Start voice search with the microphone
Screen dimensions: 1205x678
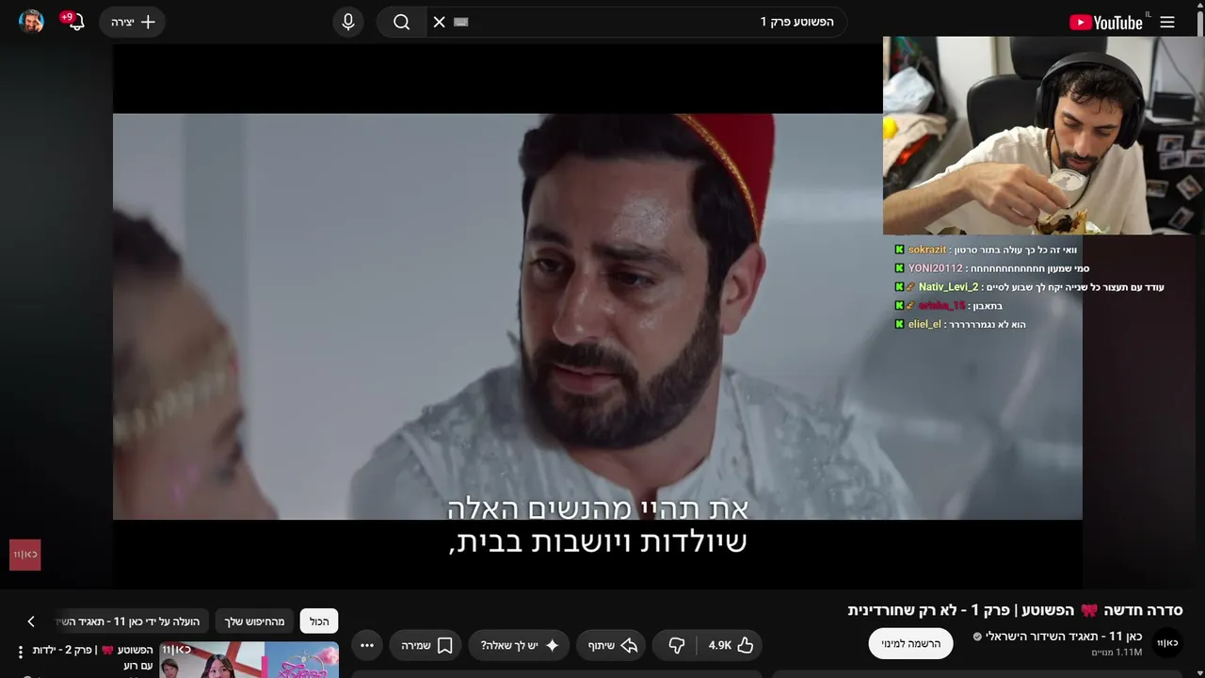point(348,22)
